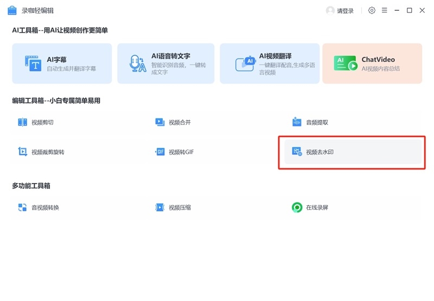Click the 自动生成并翻译字幕 description
The width and height of the screenshot is (434, 301).
pos(71,69)
